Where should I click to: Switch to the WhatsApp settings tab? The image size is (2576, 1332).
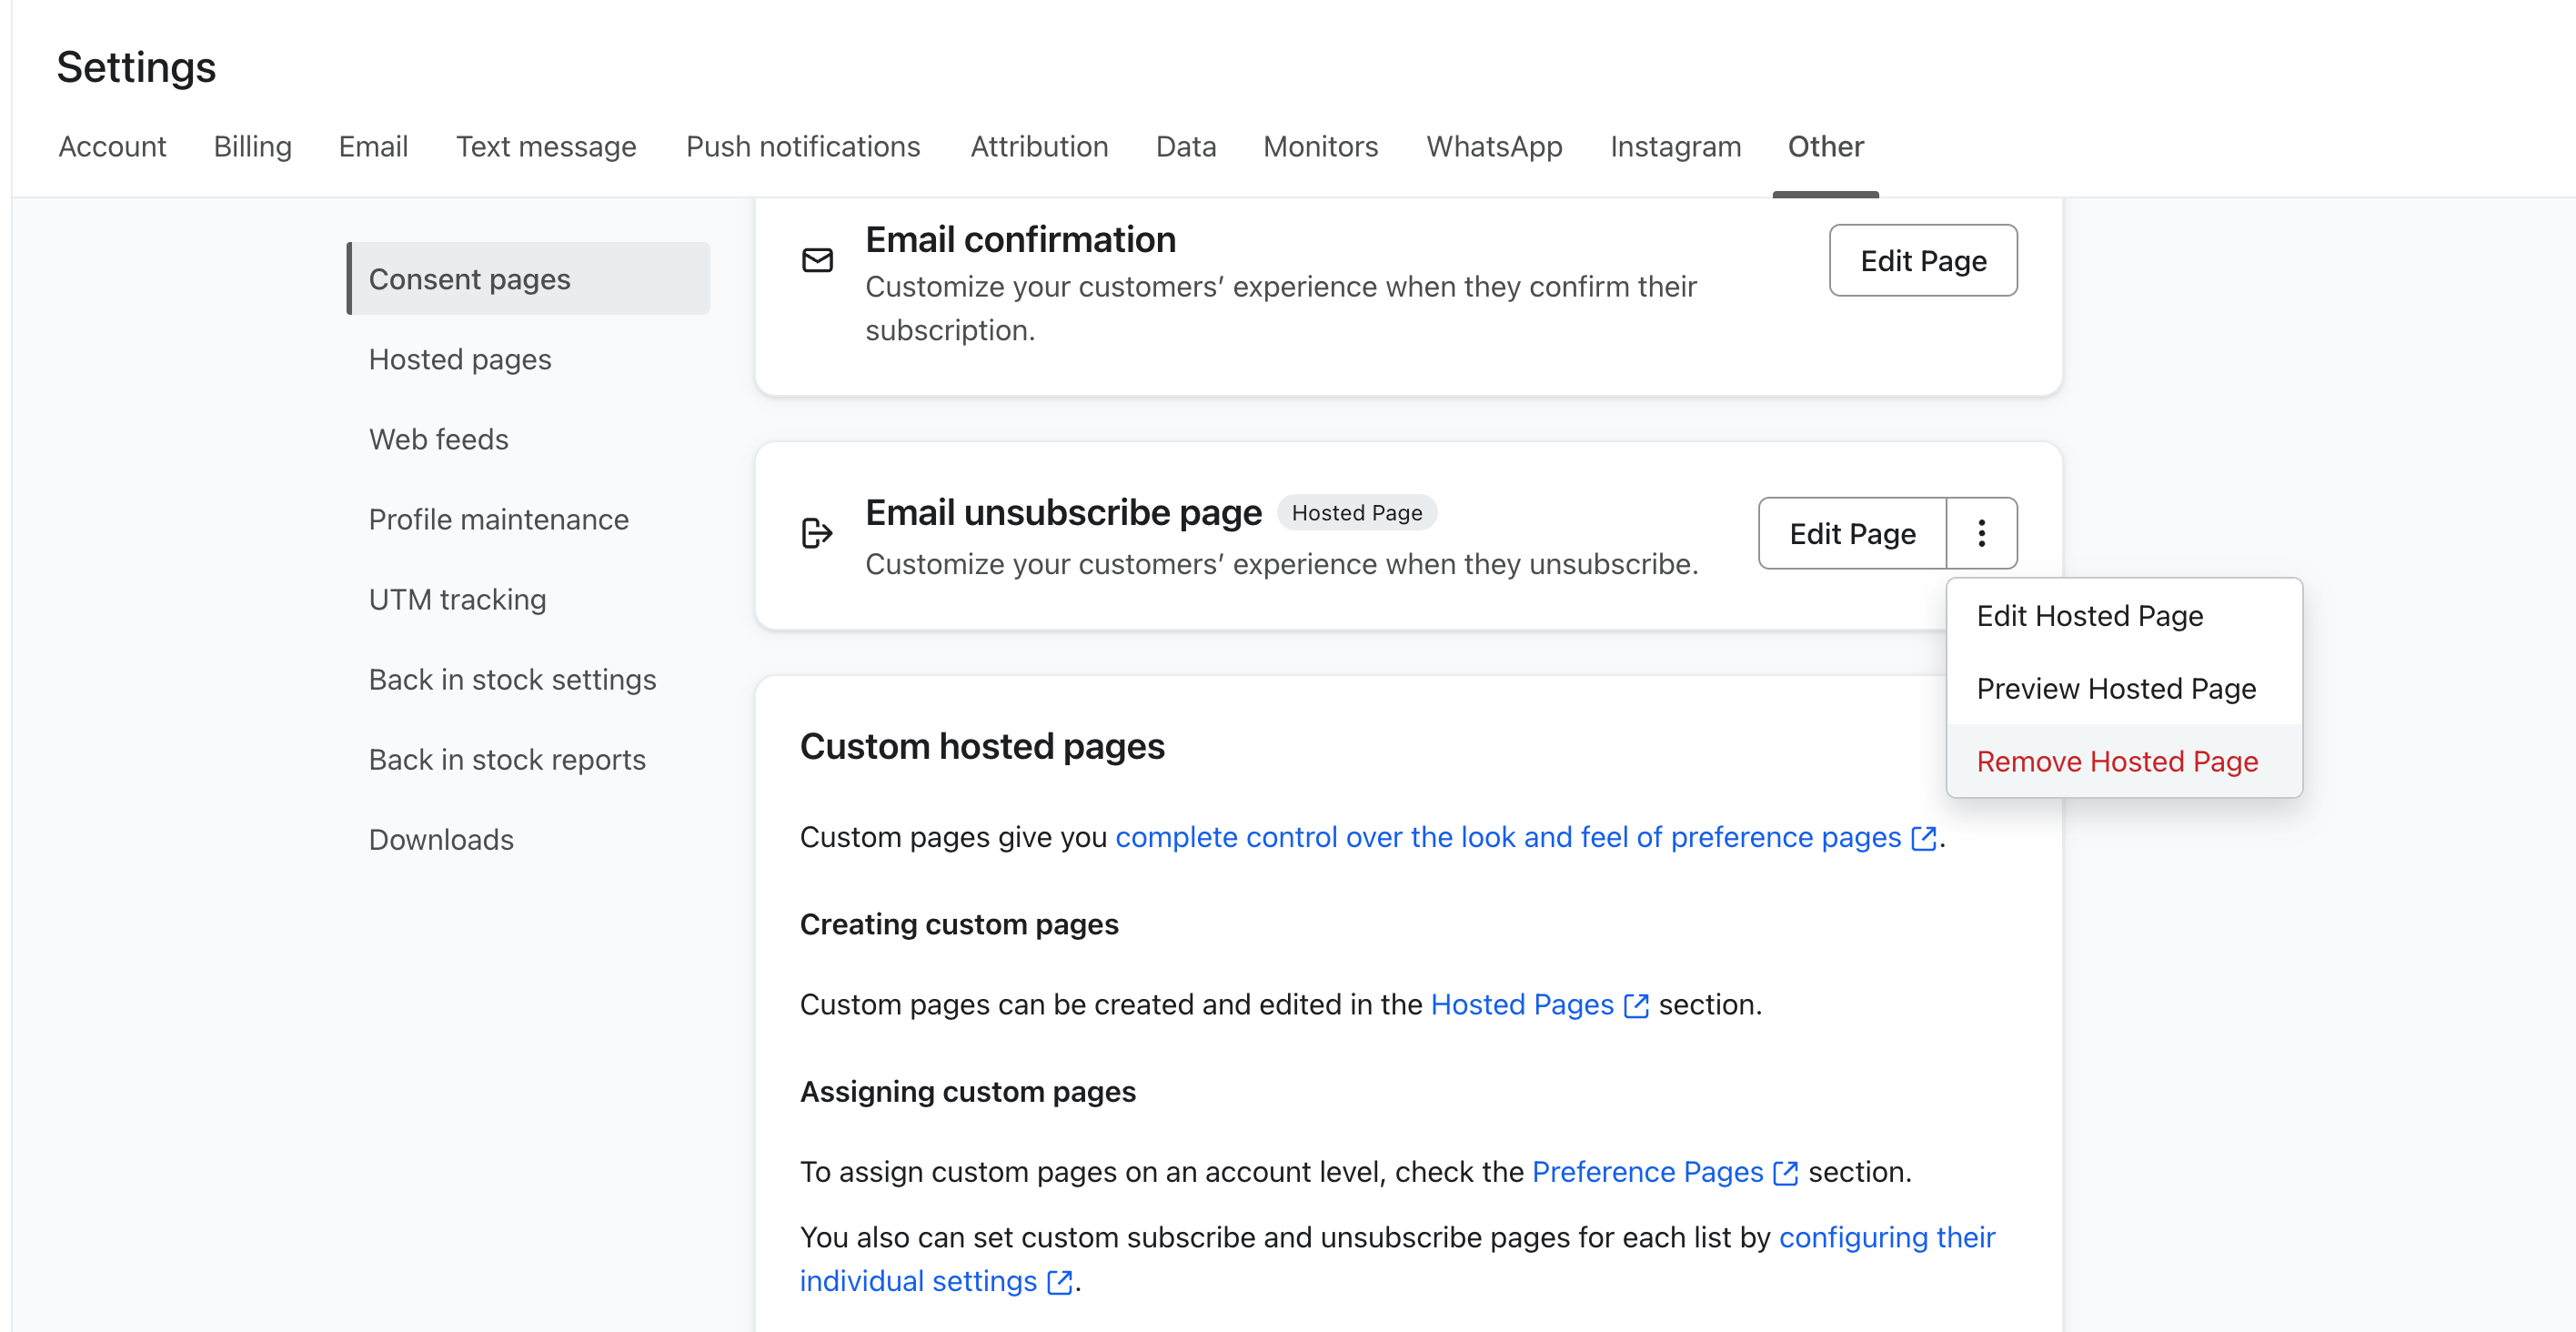(x=1494, y=147)
